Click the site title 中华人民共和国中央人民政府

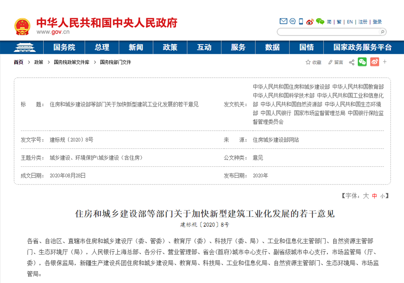[106, 23]
